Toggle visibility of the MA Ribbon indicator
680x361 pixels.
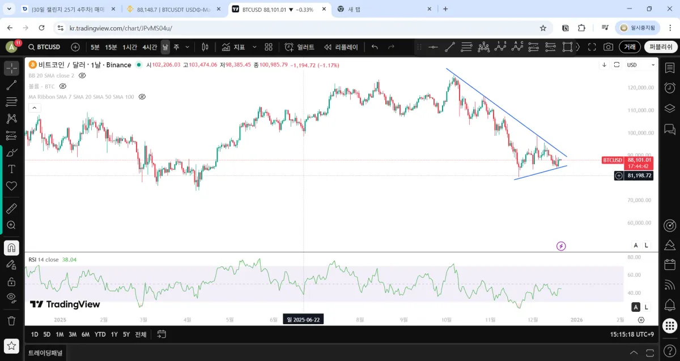point(142,97)
